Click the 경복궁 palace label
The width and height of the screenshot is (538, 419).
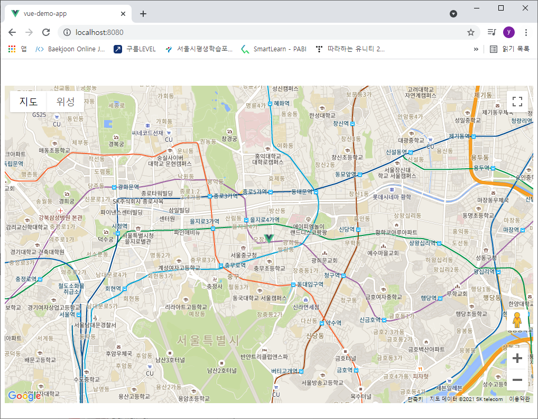[116, 144]
